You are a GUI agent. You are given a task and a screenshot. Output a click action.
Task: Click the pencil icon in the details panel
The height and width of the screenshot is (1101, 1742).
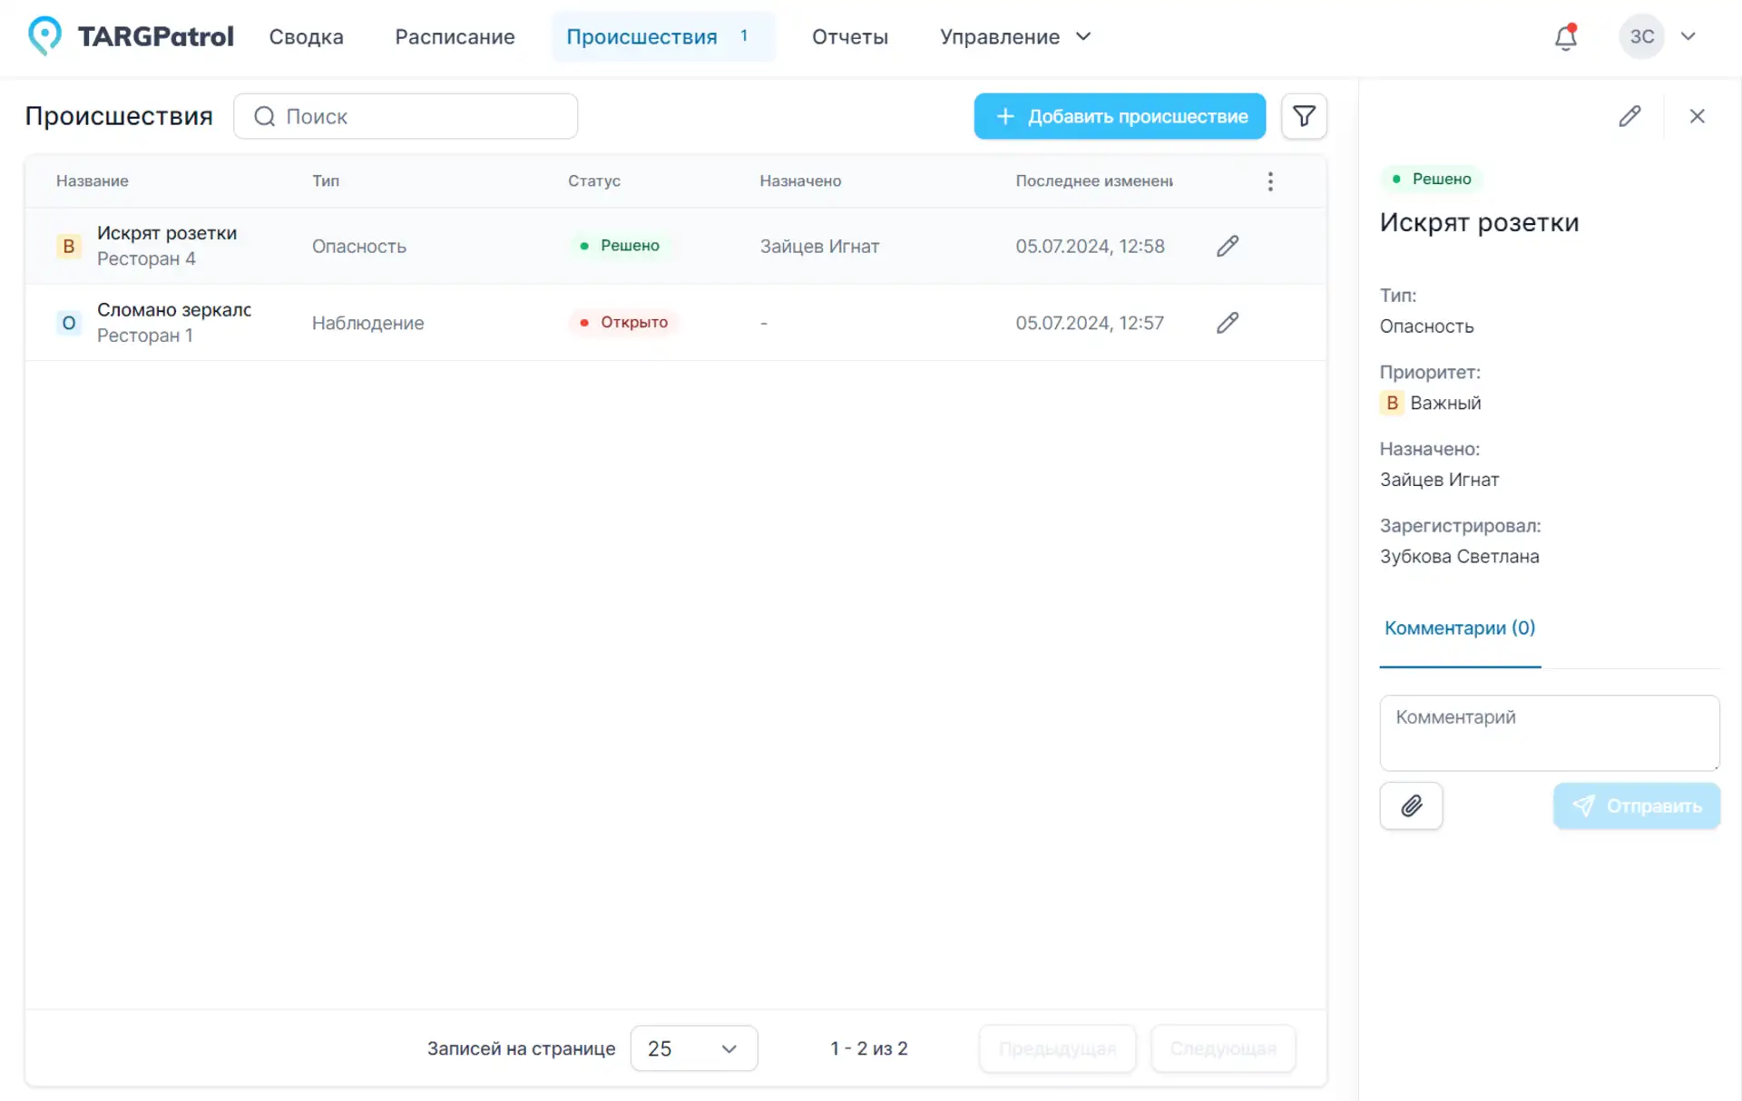1629,116
